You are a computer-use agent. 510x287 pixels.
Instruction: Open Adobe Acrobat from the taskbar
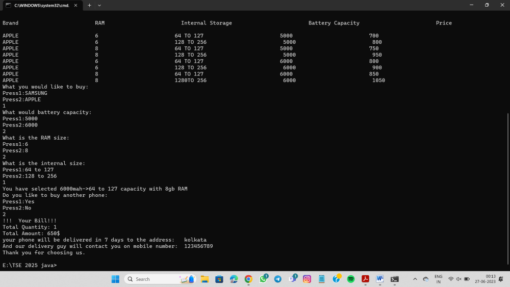click(x=365, y=279)
